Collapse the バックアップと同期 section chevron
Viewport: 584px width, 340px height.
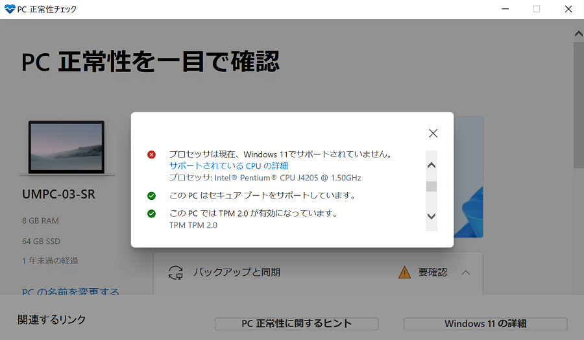click(x=465, y=273)
